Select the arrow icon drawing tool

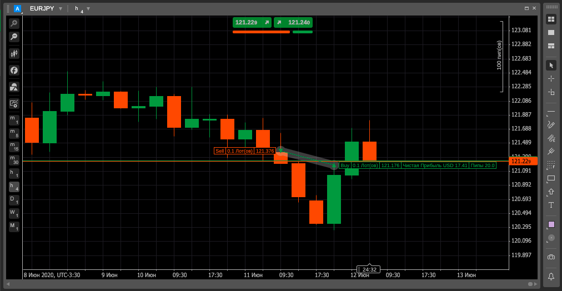tap(551, 192)
